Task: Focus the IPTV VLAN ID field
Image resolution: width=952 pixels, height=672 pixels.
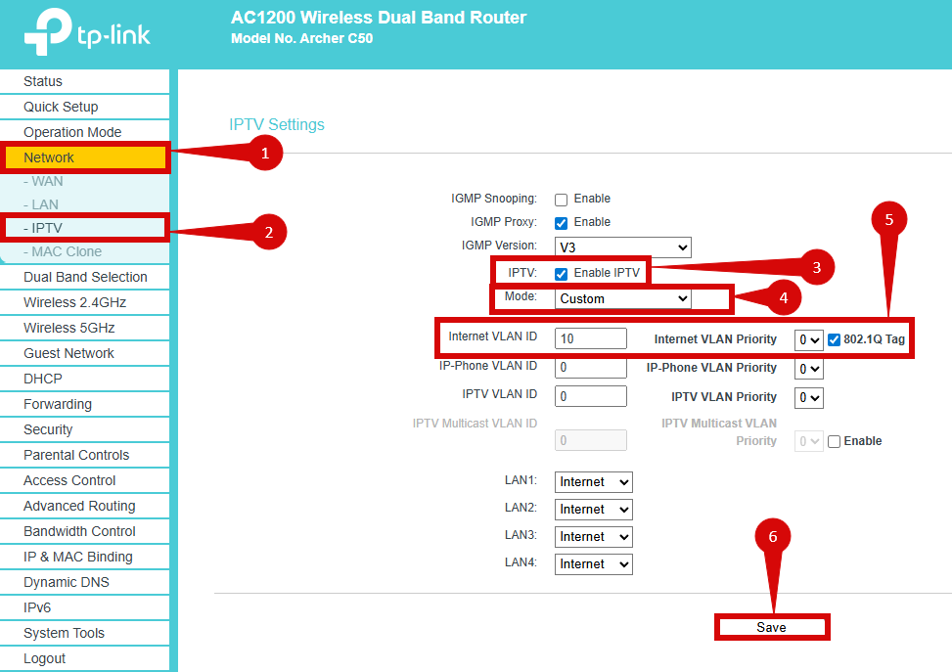Action: coord(590,396)
